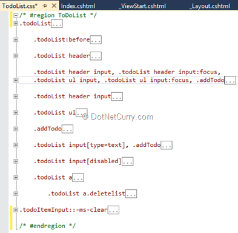Click ellipsis box after top-level .todoList
Screen dimensions: 238x233
coord(57,24)
